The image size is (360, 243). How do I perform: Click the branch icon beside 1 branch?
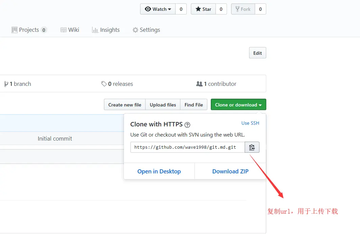click(x=6, y=84)
